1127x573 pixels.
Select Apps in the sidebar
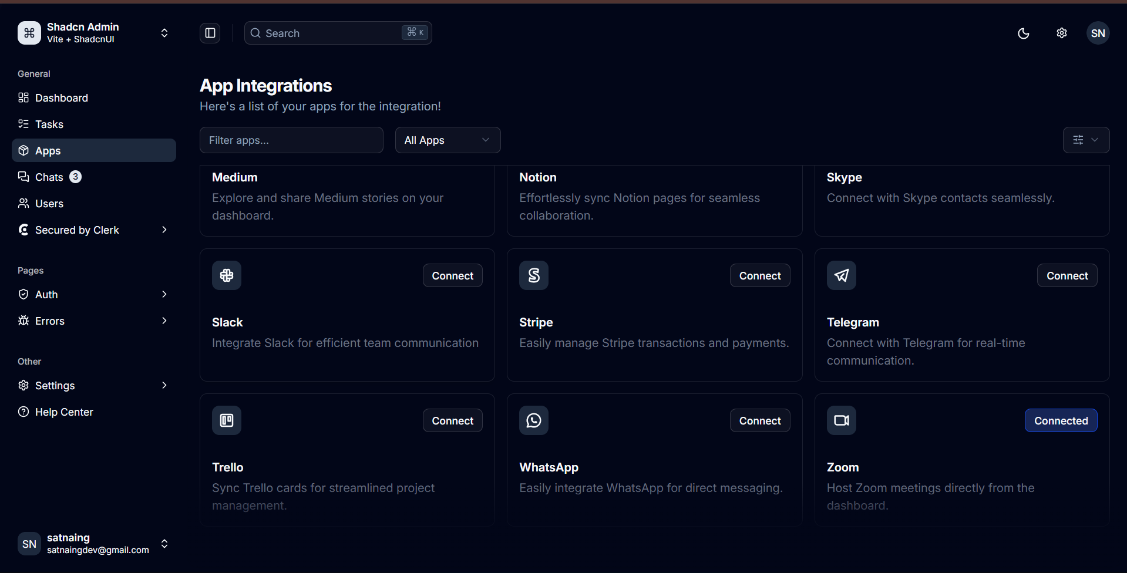(x=94, y=150)
